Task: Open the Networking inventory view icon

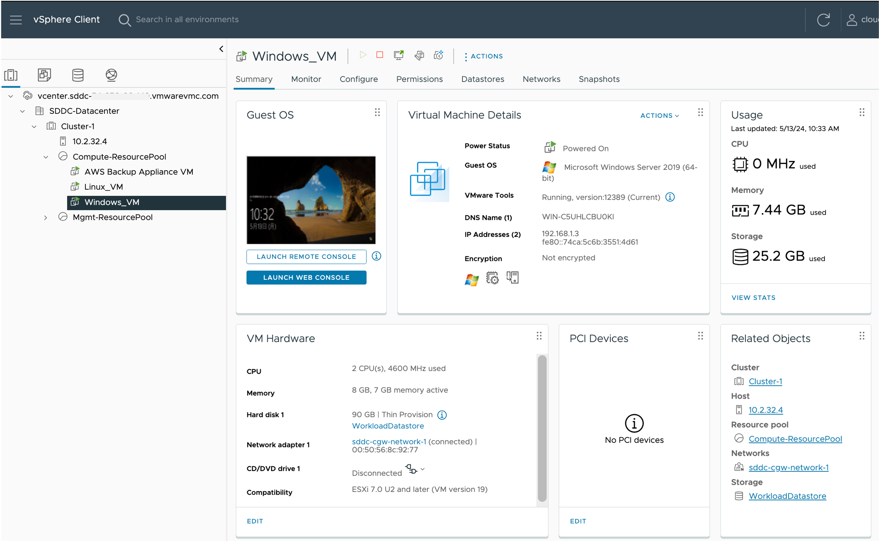Action: click(111, 75)
